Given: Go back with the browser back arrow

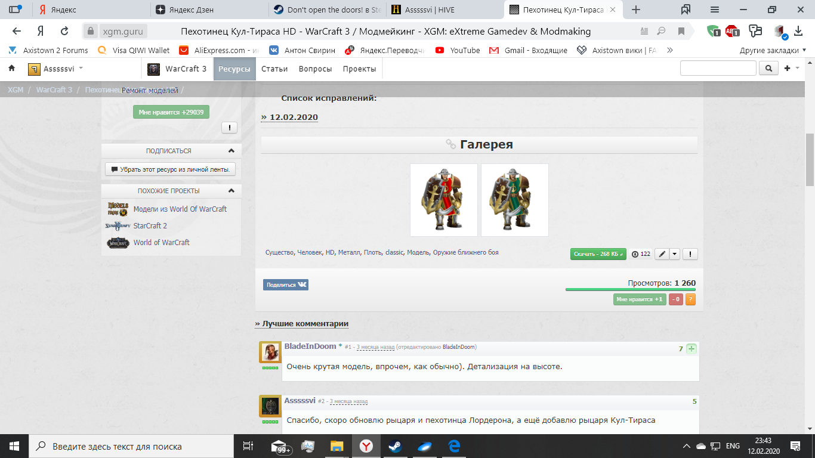Looking at the screenshot, I should point(17,31).
